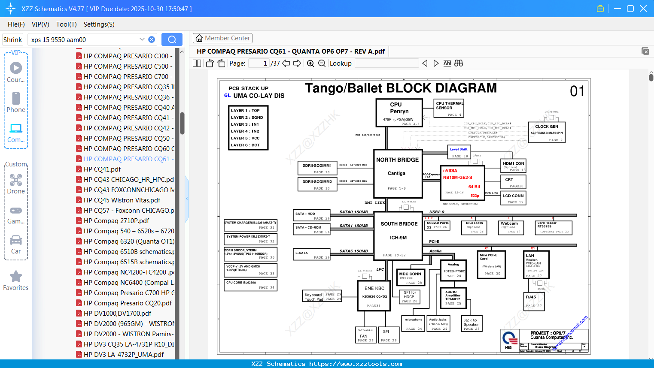Open HP CQ41.pdf file
The height and width of the screenshot is (368, 654).
point(98,169)
